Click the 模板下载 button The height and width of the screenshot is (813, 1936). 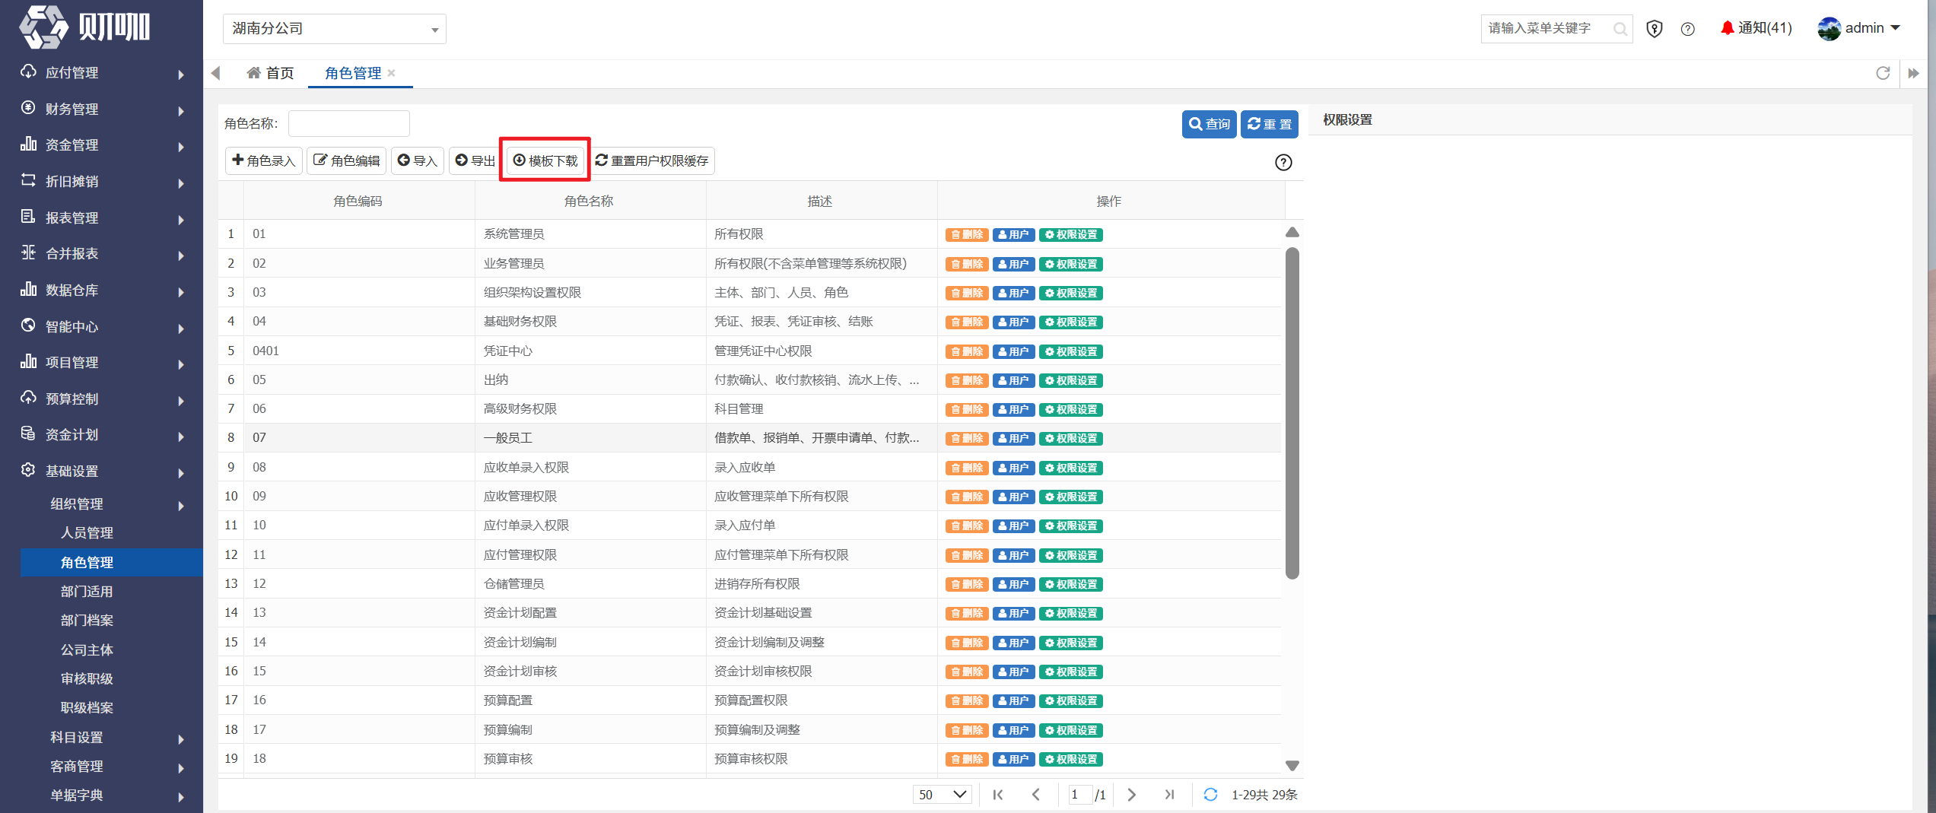[545, 160]
